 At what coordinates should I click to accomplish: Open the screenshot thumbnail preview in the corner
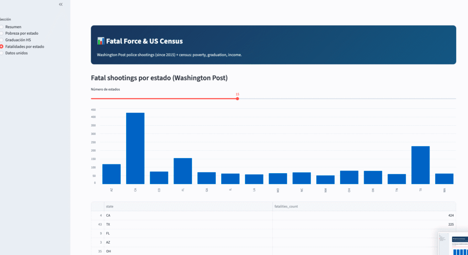point(452,243)
